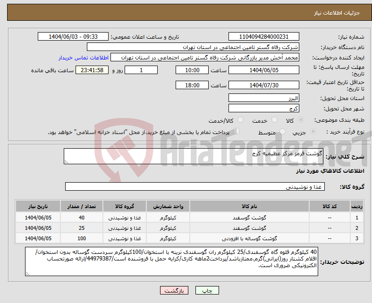Click row 2 goods group غذا و نوشیدنی

[125, 228]
